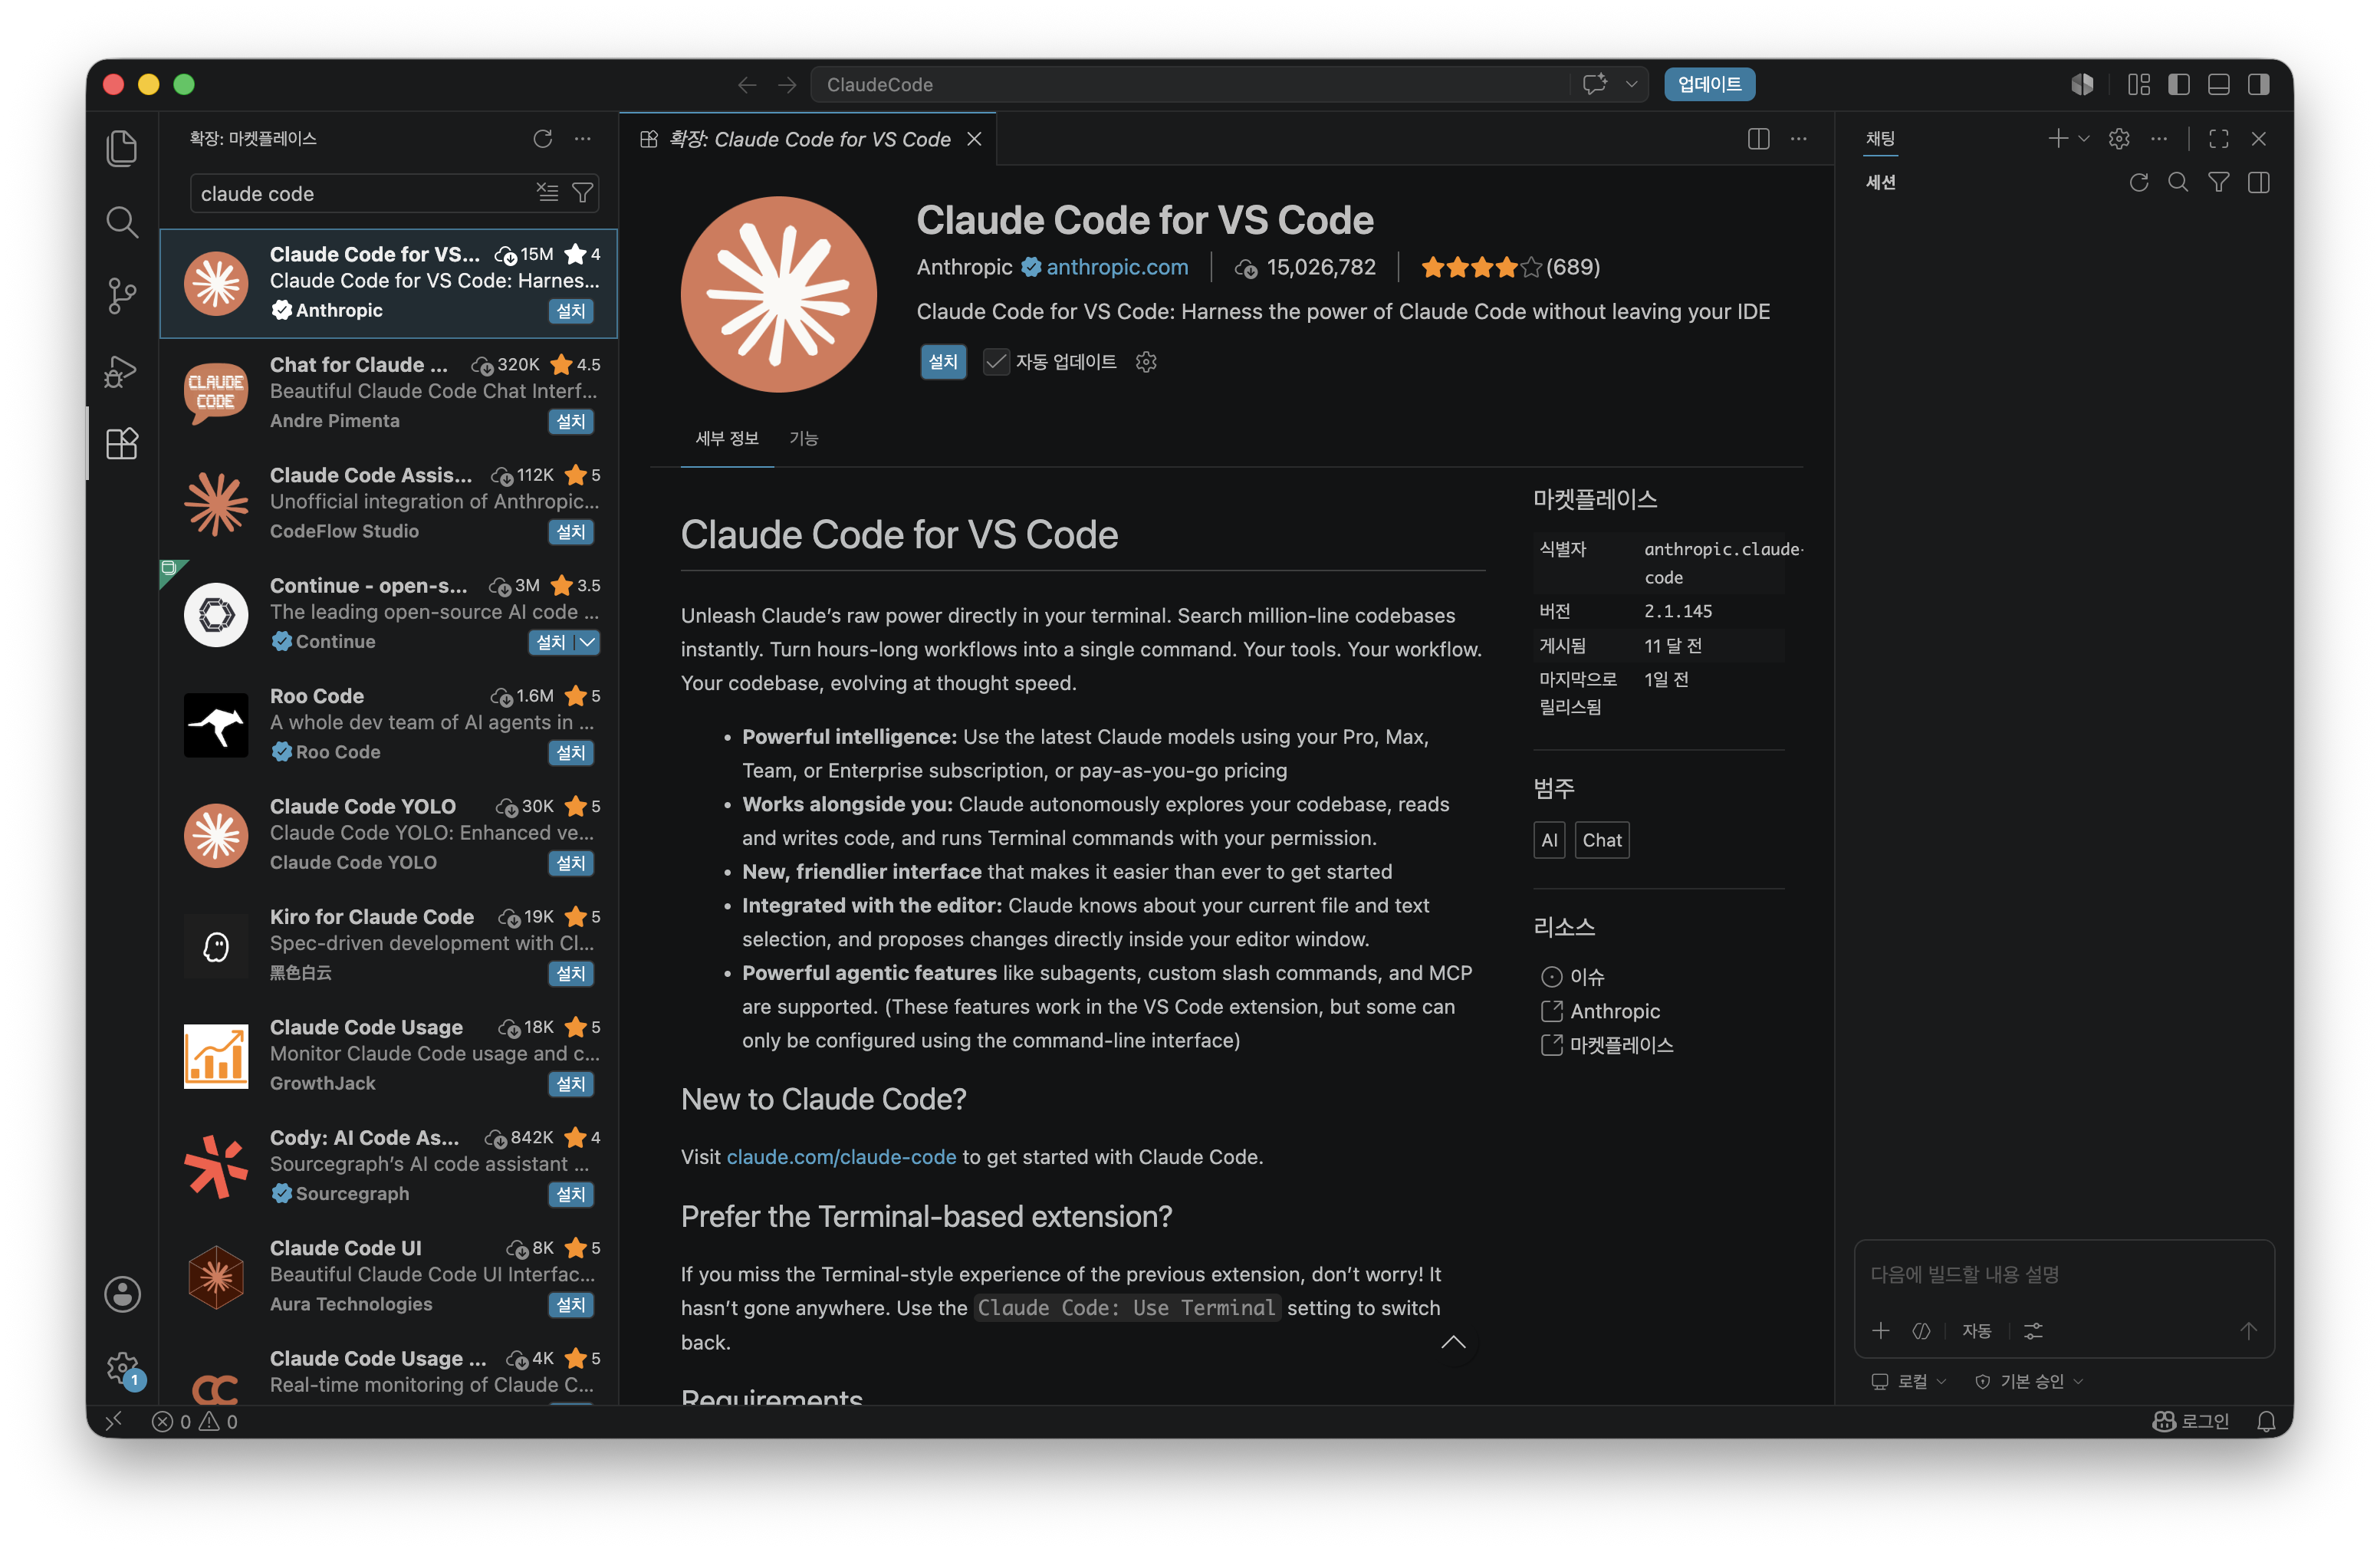Viewport: 2380px width, 1552px height.
Task: Open the 기본 승인 approval dropdown
Action: (x=2029, y=1381)
